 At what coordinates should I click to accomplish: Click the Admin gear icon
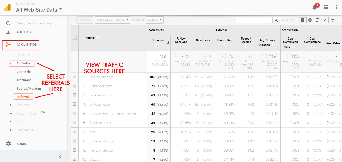[8, 144]
